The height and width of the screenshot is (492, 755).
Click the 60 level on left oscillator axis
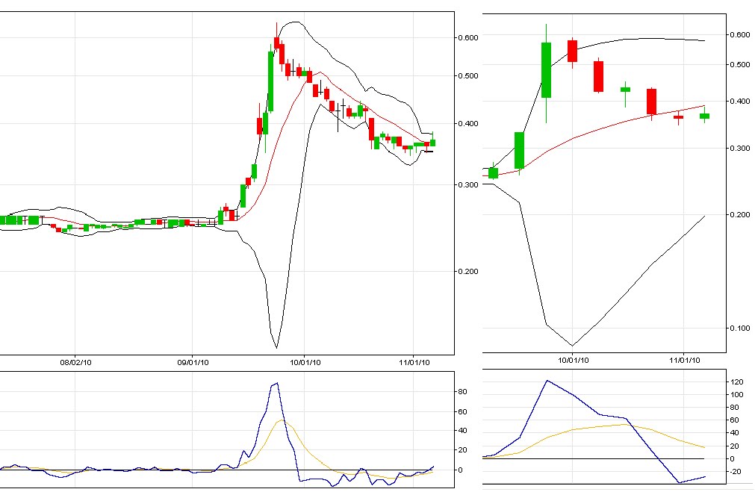[x=462, y=411]
